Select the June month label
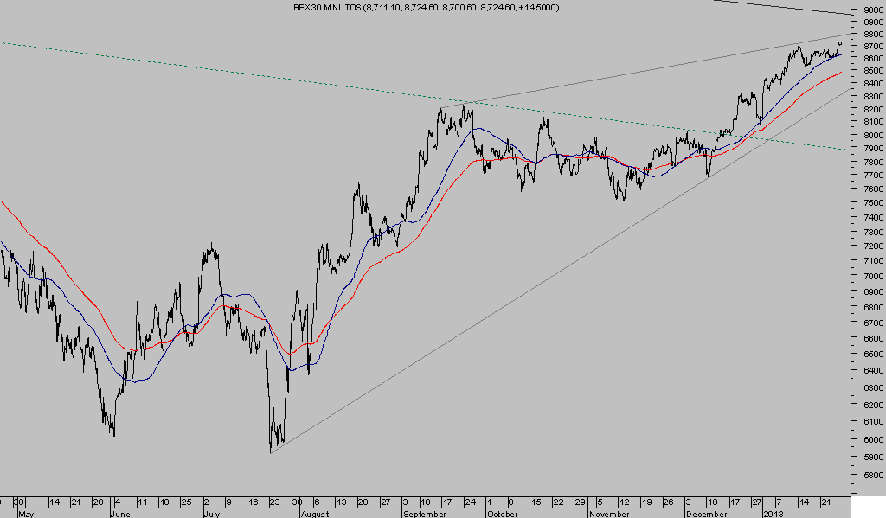Image resolution: width=886 pixels, height=518 pixels. pos(123,513)
